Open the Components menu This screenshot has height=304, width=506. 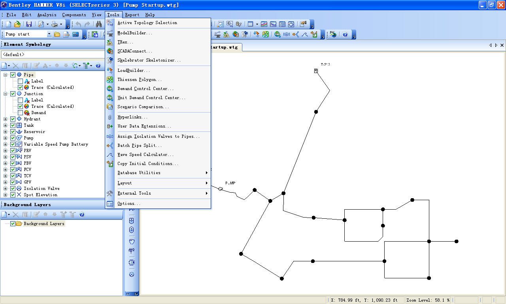coord(74,15)
